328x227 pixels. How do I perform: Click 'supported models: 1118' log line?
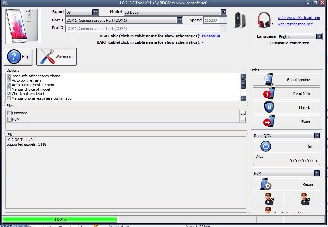click(x=26, y=144)
